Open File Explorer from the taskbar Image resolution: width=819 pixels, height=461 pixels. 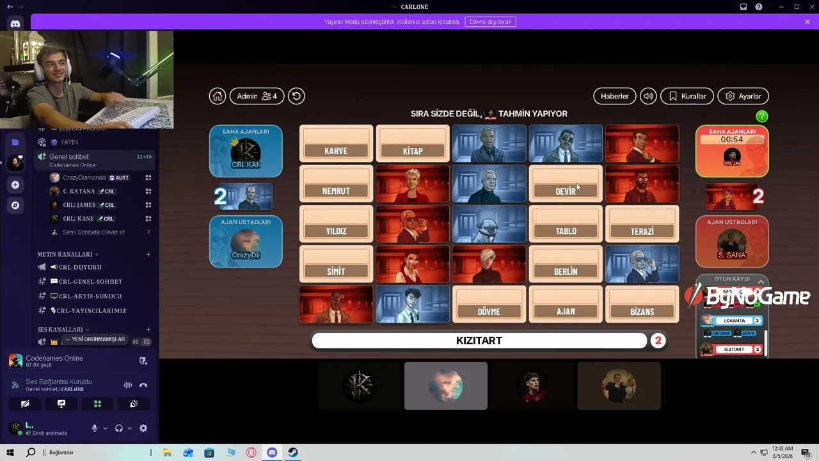pyautogui.click(x=168, y=453)
